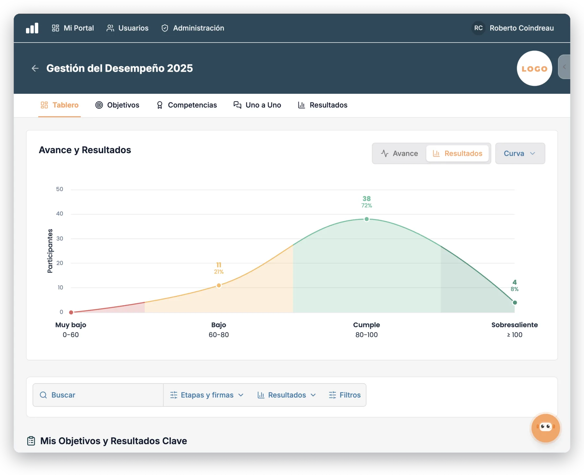Click the bar-chart app logo icon

32,28
